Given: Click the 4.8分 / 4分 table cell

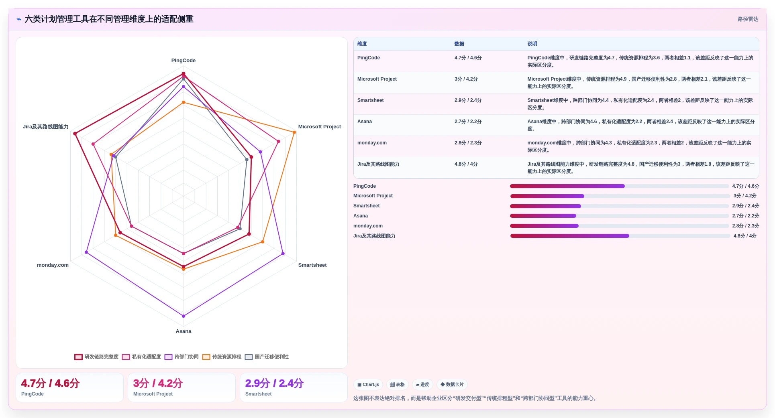Looking at the screenshot, I should point(466,164).
